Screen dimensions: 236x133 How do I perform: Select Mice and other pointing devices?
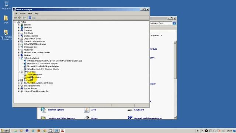tap(37, 52)
